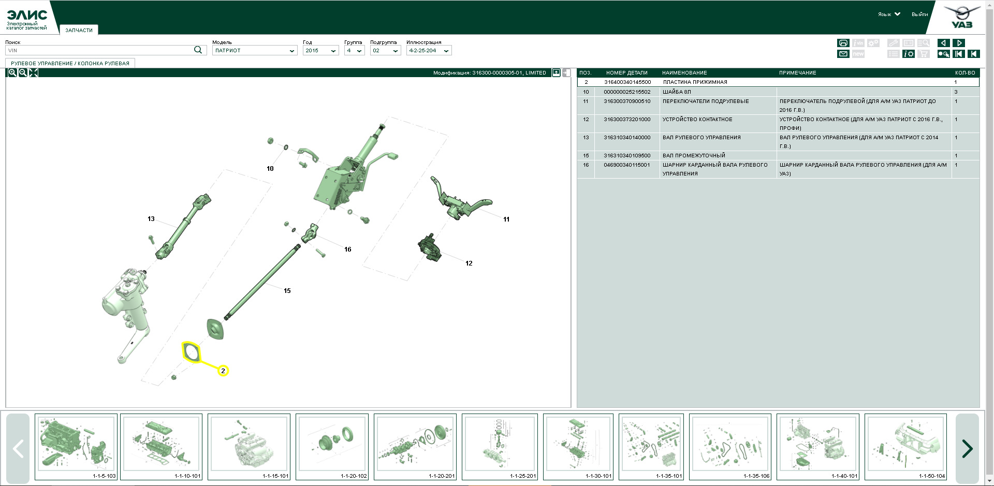Click the wrench tool icon
Screen dimensions: 994x486
(x=893, y=43)
